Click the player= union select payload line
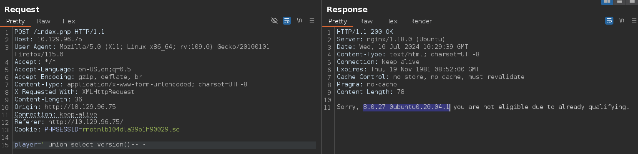Image resolution: width=638 pixels, height=154 pixels. click(80, 145)
